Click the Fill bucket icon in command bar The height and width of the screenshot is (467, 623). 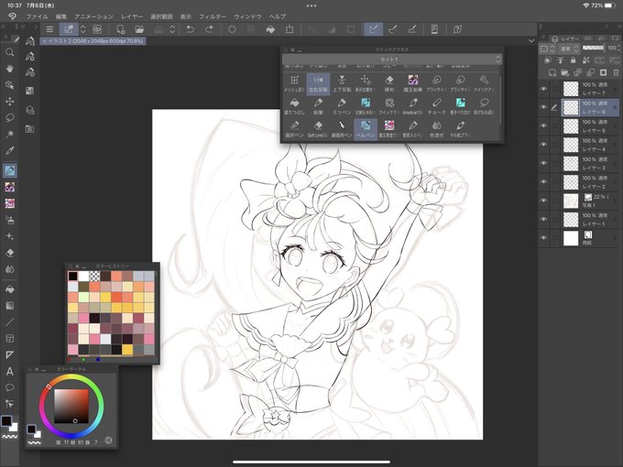point(270,29)
